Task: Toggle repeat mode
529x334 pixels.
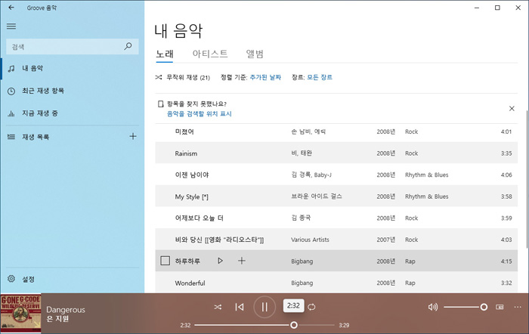Action: pyautogui.click(x=311, y=307)
